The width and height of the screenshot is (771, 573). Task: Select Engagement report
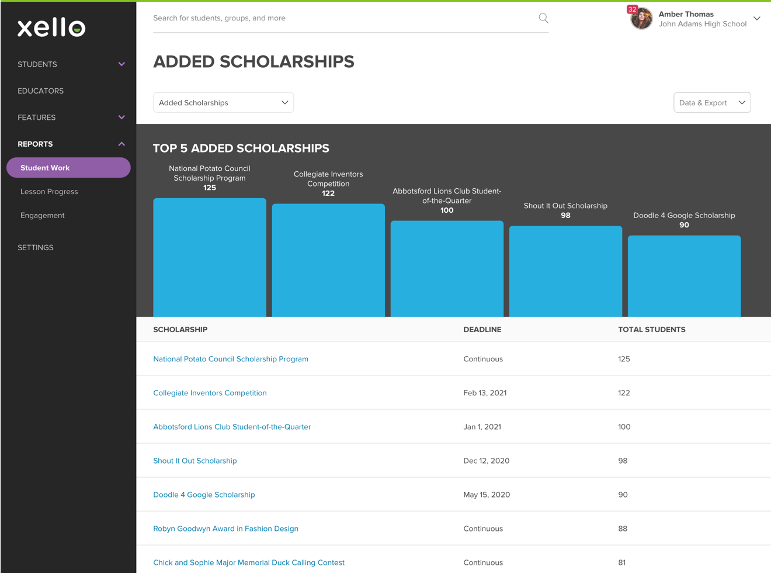(43, 216)
